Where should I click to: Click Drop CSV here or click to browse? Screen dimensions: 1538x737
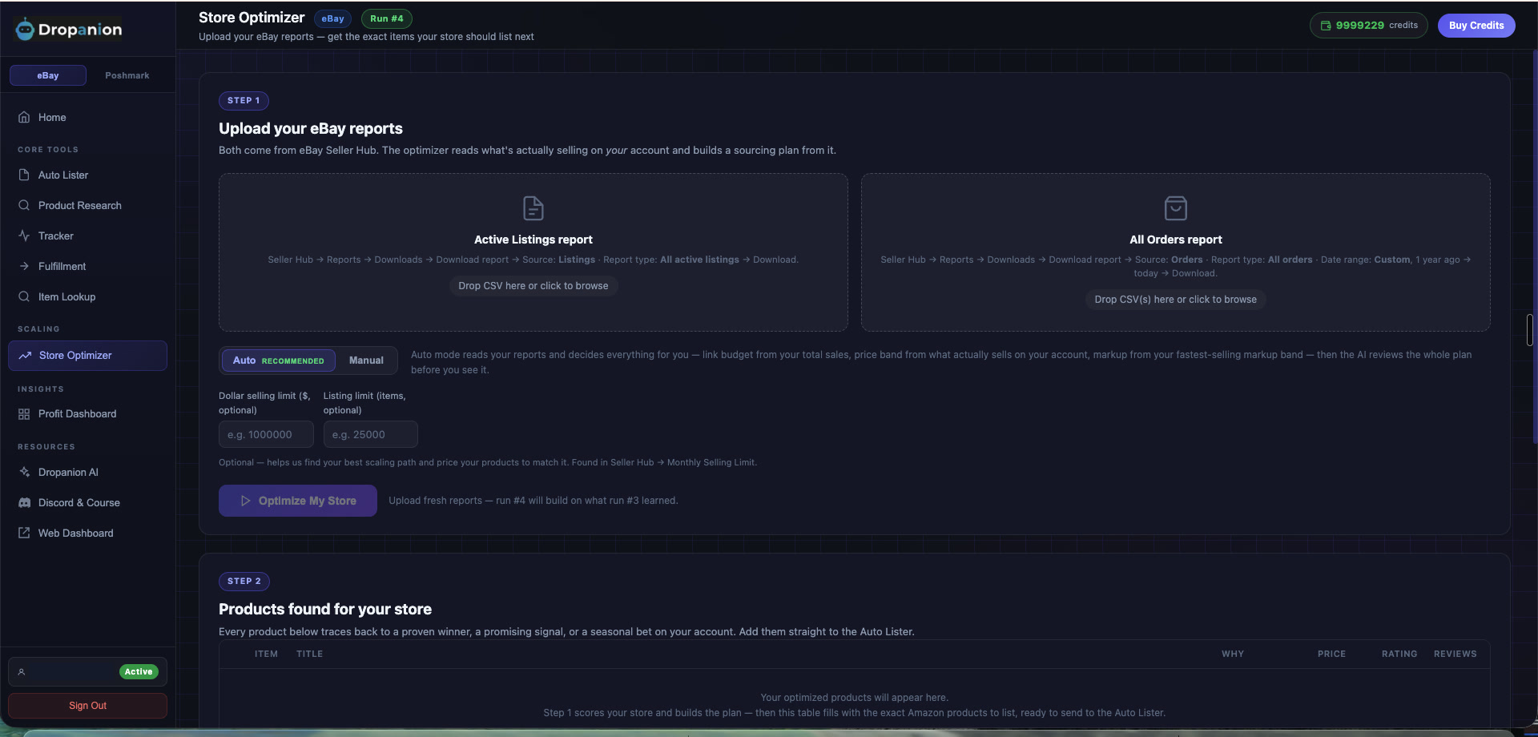coord(533,286)
